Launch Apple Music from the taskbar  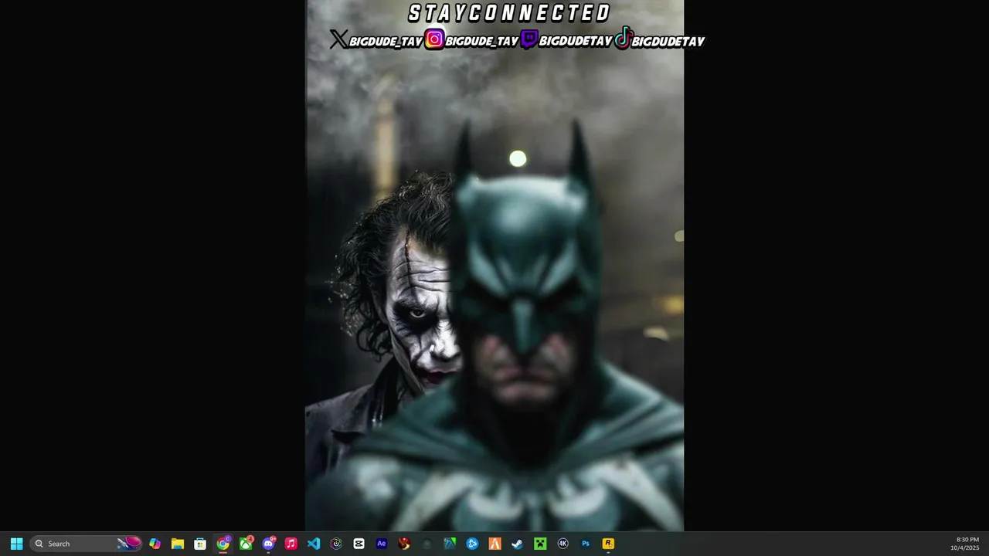pyautogui.click(x=291, y=544)
